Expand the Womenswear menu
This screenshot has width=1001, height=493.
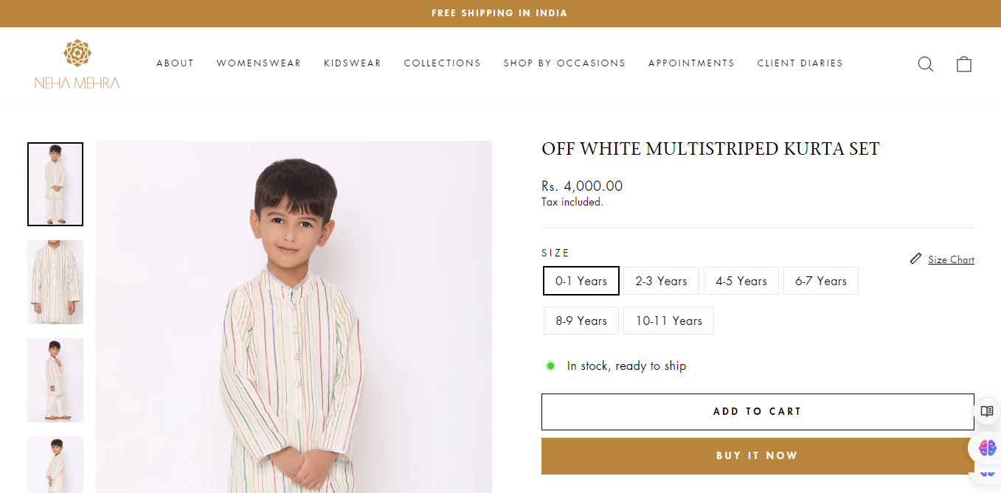(259, 63)
